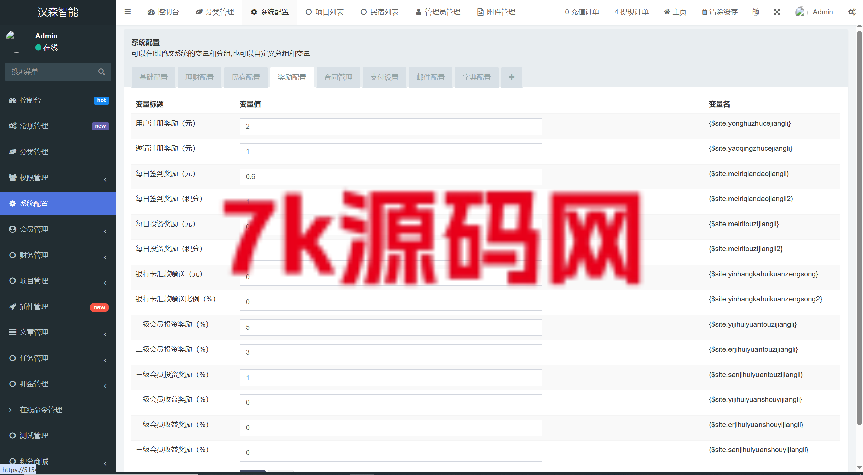Open the 4 提现订单 link

631,12
